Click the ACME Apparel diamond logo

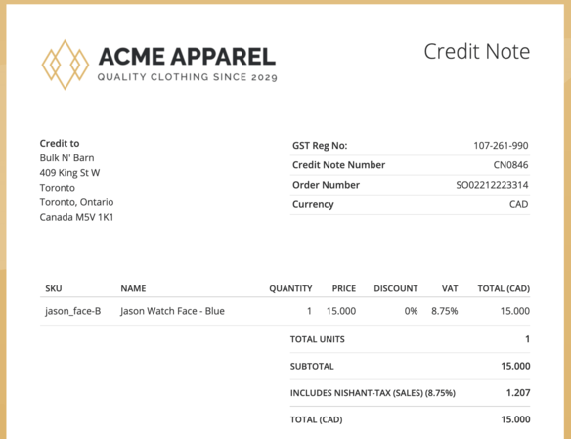click(x=66, y=65)
